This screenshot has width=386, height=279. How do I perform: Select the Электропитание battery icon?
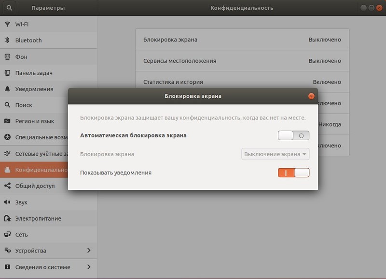coord(7,218)
